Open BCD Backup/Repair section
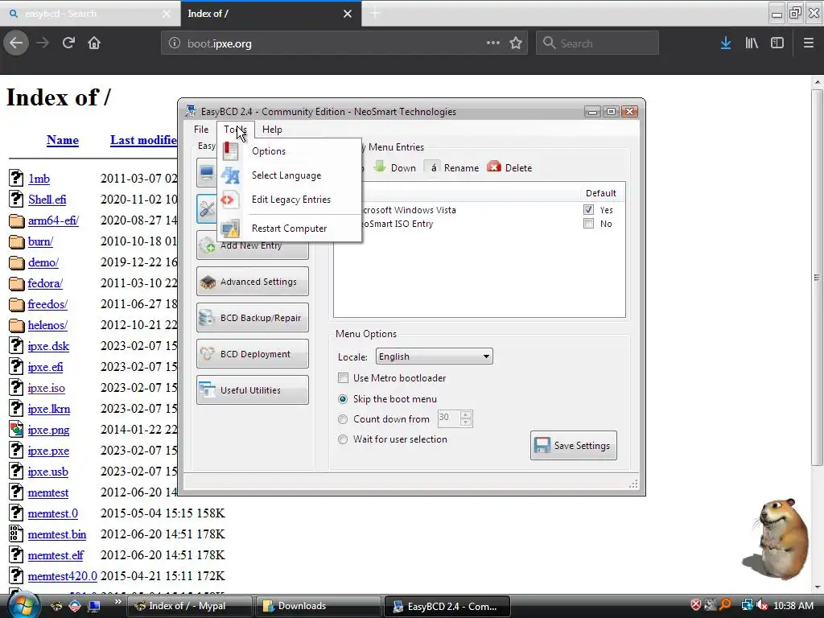 [252, 318]
